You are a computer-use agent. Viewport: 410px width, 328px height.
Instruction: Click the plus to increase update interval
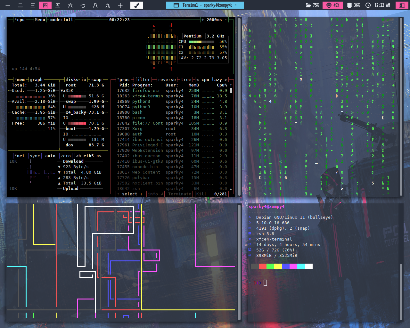[202, 20]
